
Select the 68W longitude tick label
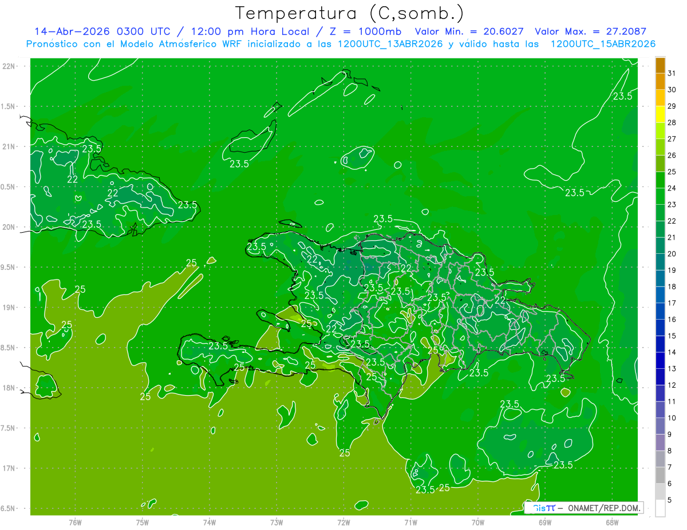612,522
